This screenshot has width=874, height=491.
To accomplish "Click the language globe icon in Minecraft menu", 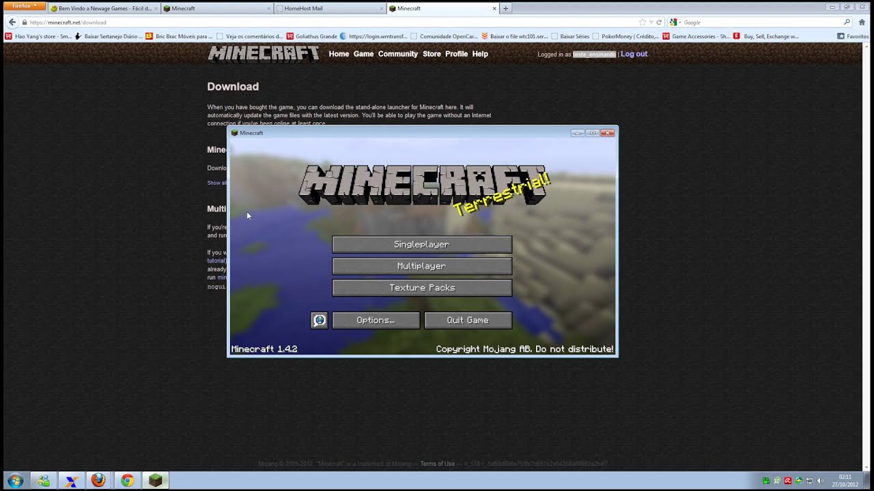I will (319, 321).
